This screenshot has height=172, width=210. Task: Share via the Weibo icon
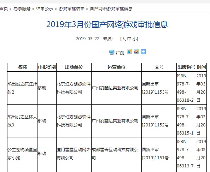(136, 52)
